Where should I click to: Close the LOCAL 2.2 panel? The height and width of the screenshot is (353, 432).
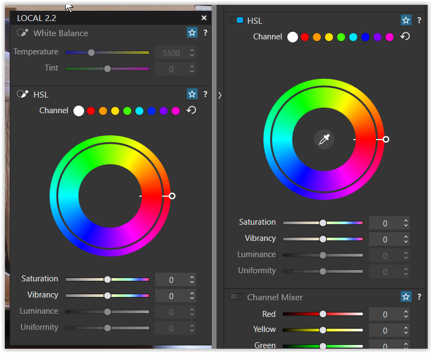pyautogui.click(x=204, y=18)
